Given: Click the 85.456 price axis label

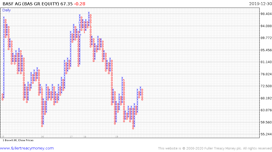Looking at the screenshot, I should 266,50.
